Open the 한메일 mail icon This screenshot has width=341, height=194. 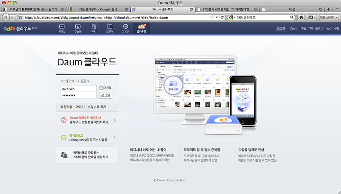click(x=62, y=28)
